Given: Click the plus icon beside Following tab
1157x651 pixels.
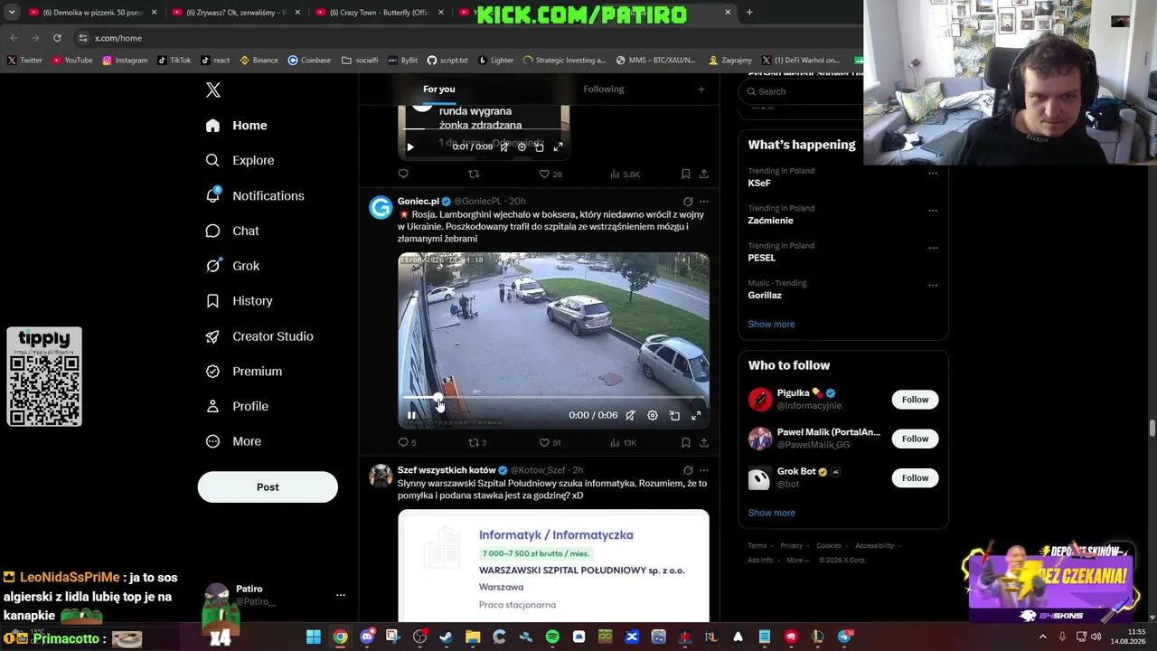Looking at the screenshot, I should (701, 89).
